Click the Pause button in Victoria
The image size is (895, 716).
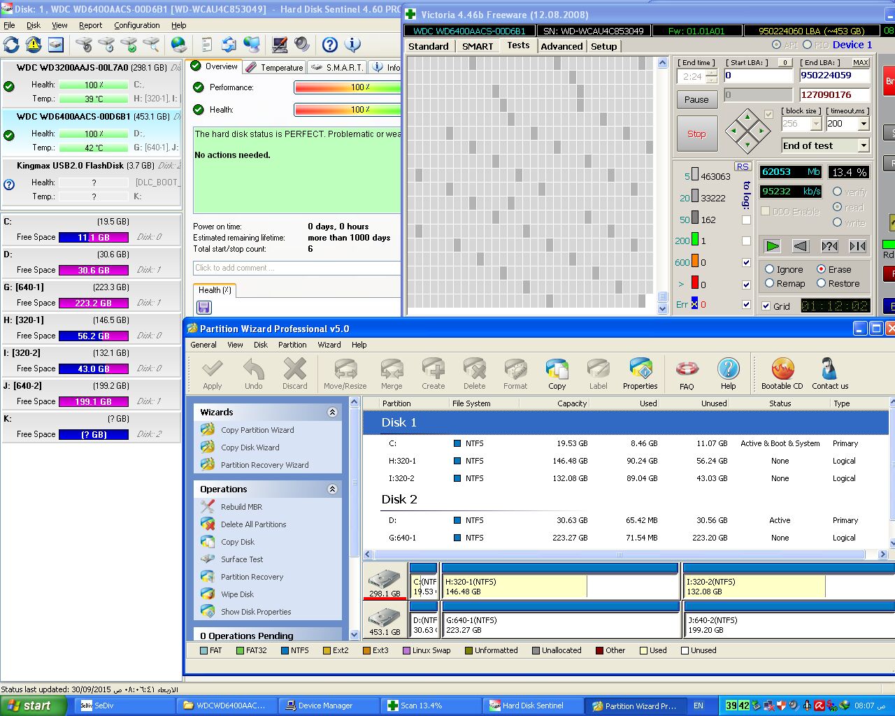[x=696, y=99]
